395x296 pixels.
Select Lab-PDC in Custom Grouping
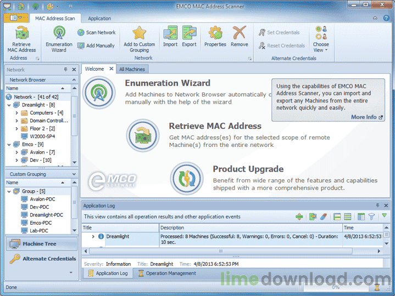point(38,231)
